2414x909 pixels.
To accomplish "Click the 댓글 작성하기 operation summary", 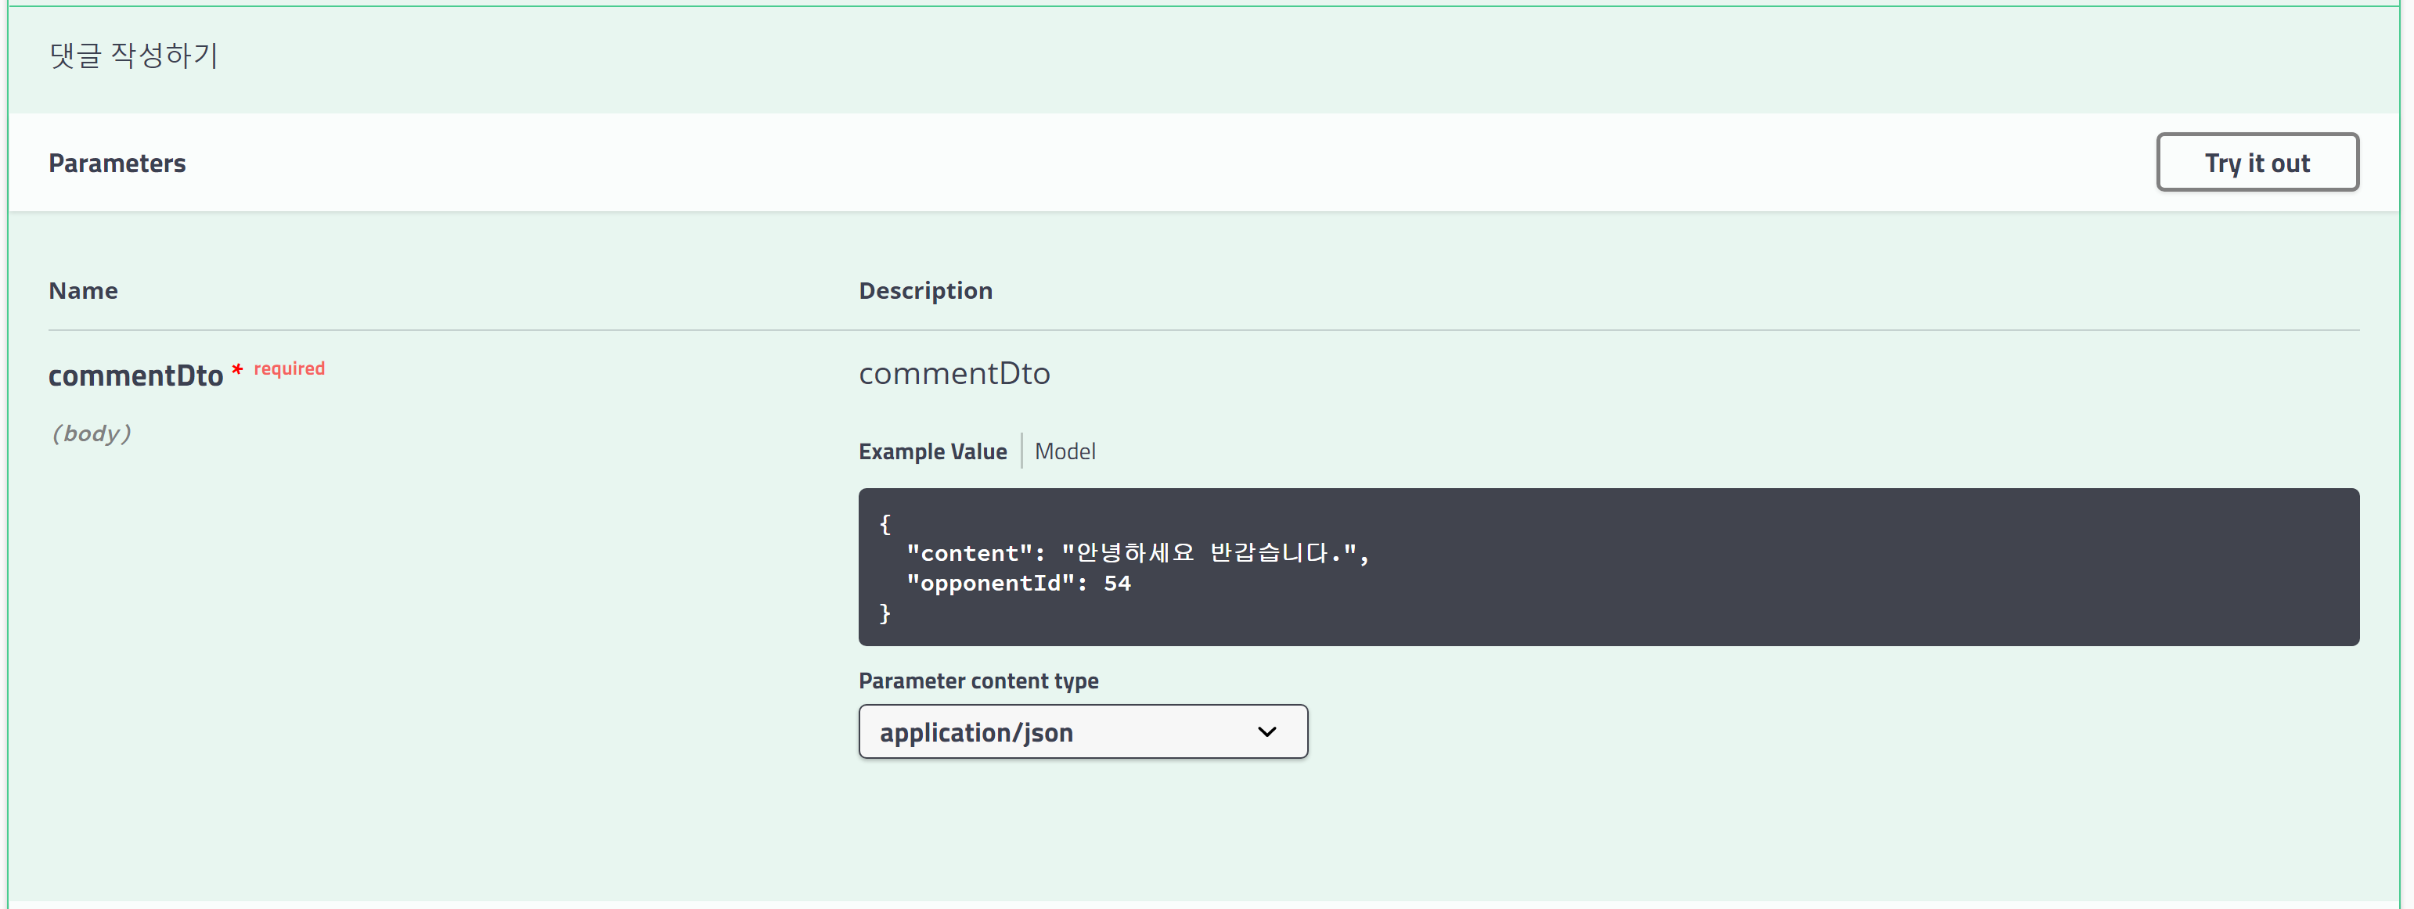I will (133, 56).
